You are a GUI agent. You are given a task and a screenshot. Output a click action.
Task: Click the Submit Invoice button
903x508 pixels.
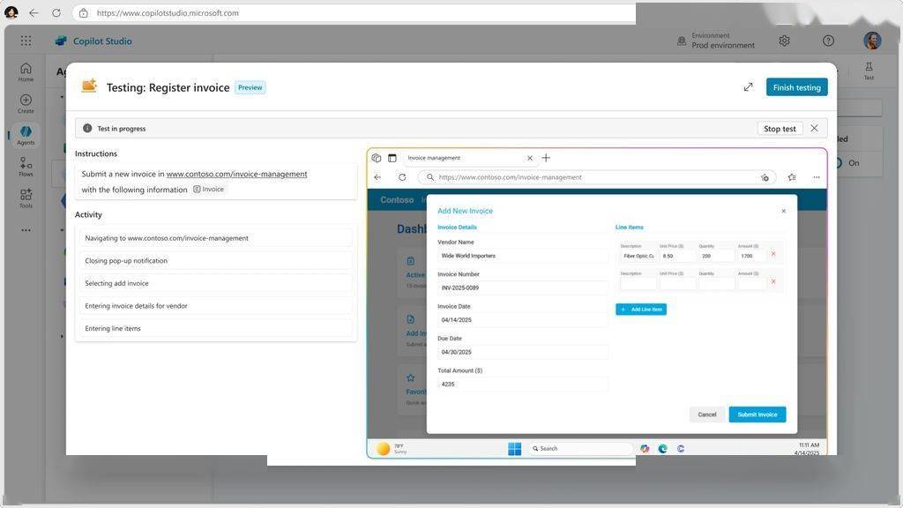pyautogui.click(x=757, y=415)
